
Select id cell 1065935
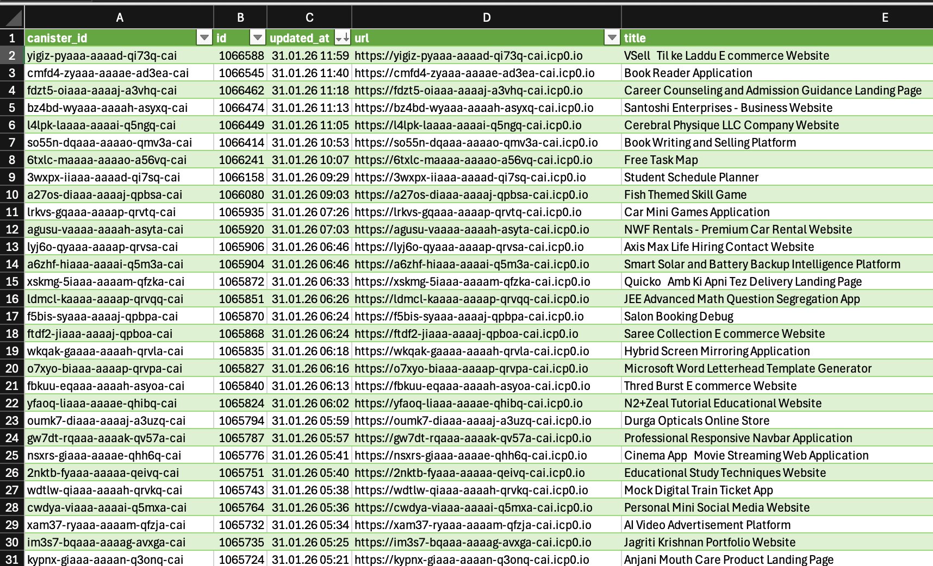(x=240, y=212)
